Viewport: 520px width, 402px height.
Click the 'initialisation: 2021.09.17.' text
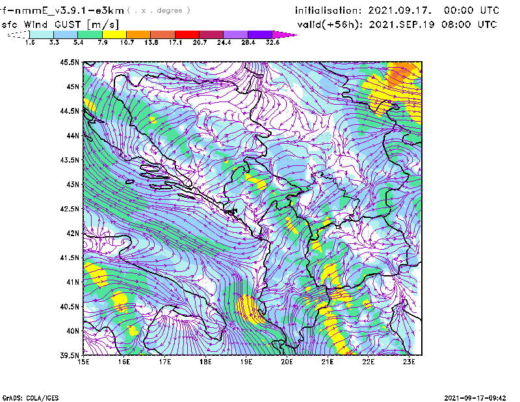tap(363, 10)
